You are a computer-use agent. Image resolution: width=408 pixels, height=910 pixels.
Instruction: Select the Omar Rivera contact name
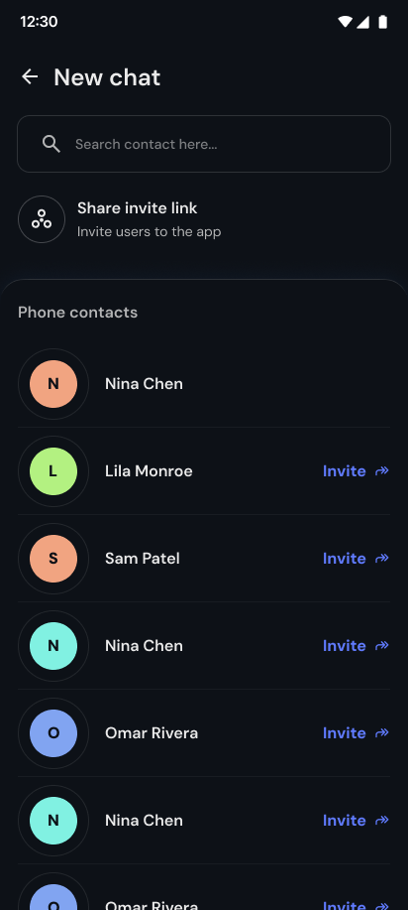tap(152, 733)
